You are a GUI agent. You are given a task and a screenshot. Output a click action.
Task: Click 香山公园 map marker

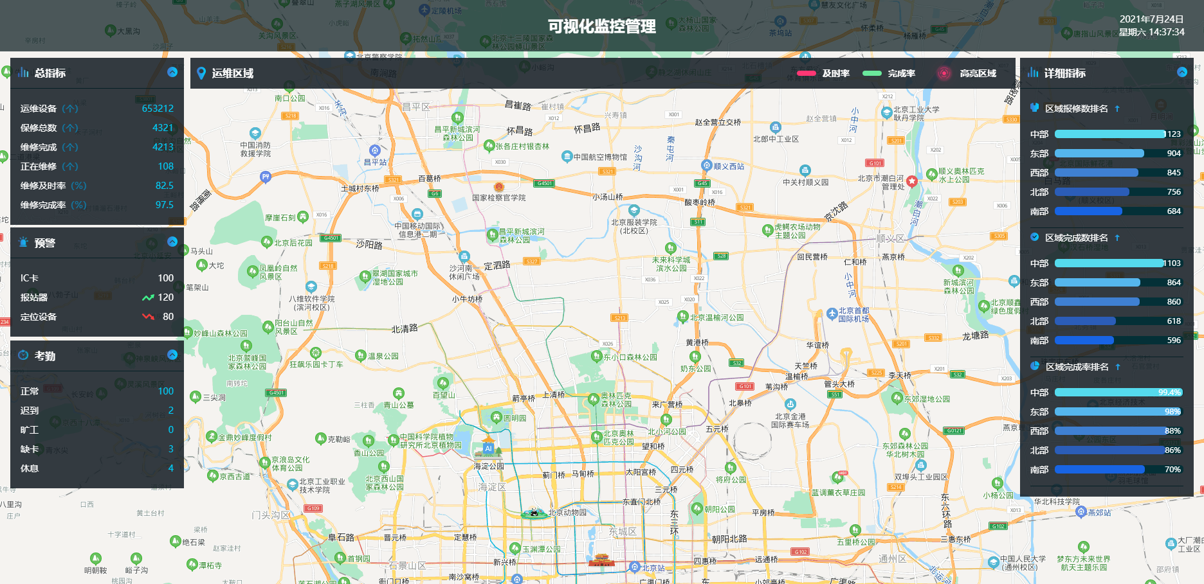click(368, 441)
